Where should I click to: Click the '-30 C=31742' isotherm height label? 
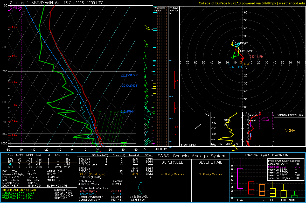(x=129, y=75)
